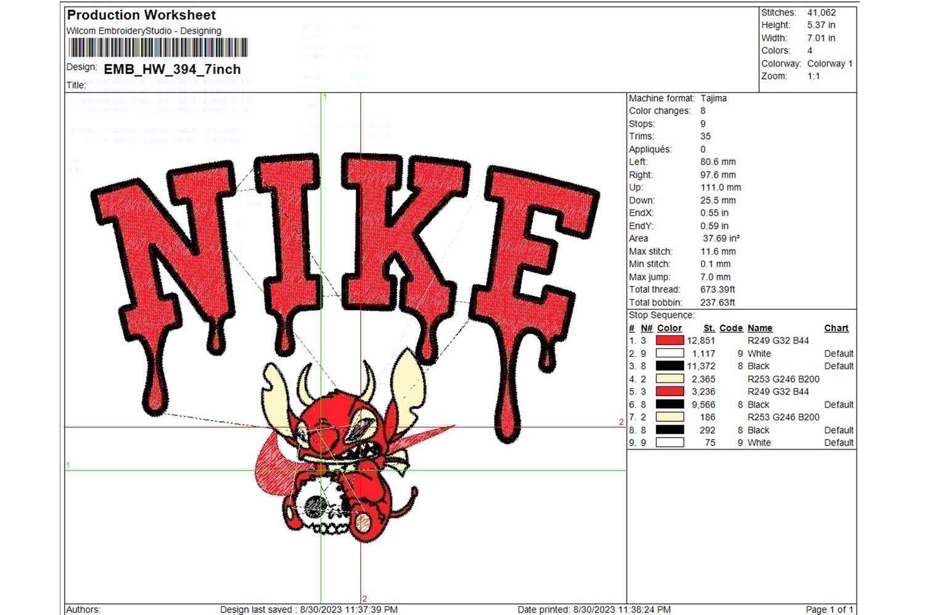Select the "Color" column header
925x615 pixels.
670,328
